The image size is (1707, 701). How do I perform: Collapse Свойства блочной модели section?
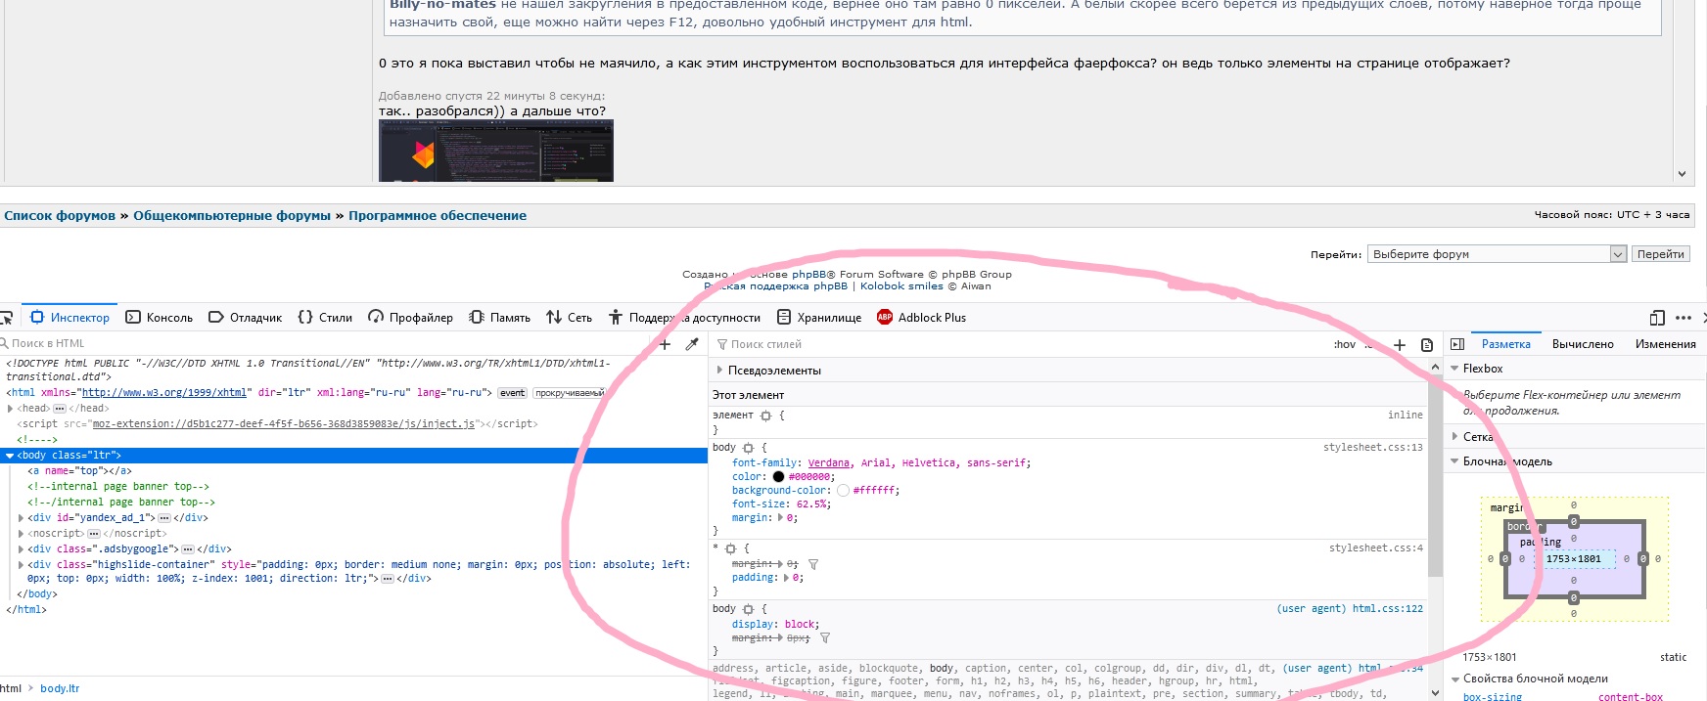coord(1454,679)
